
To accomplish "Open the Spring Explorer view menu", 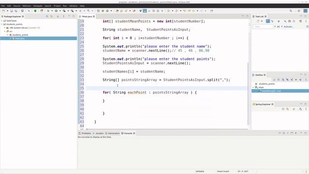I will 306,109.
